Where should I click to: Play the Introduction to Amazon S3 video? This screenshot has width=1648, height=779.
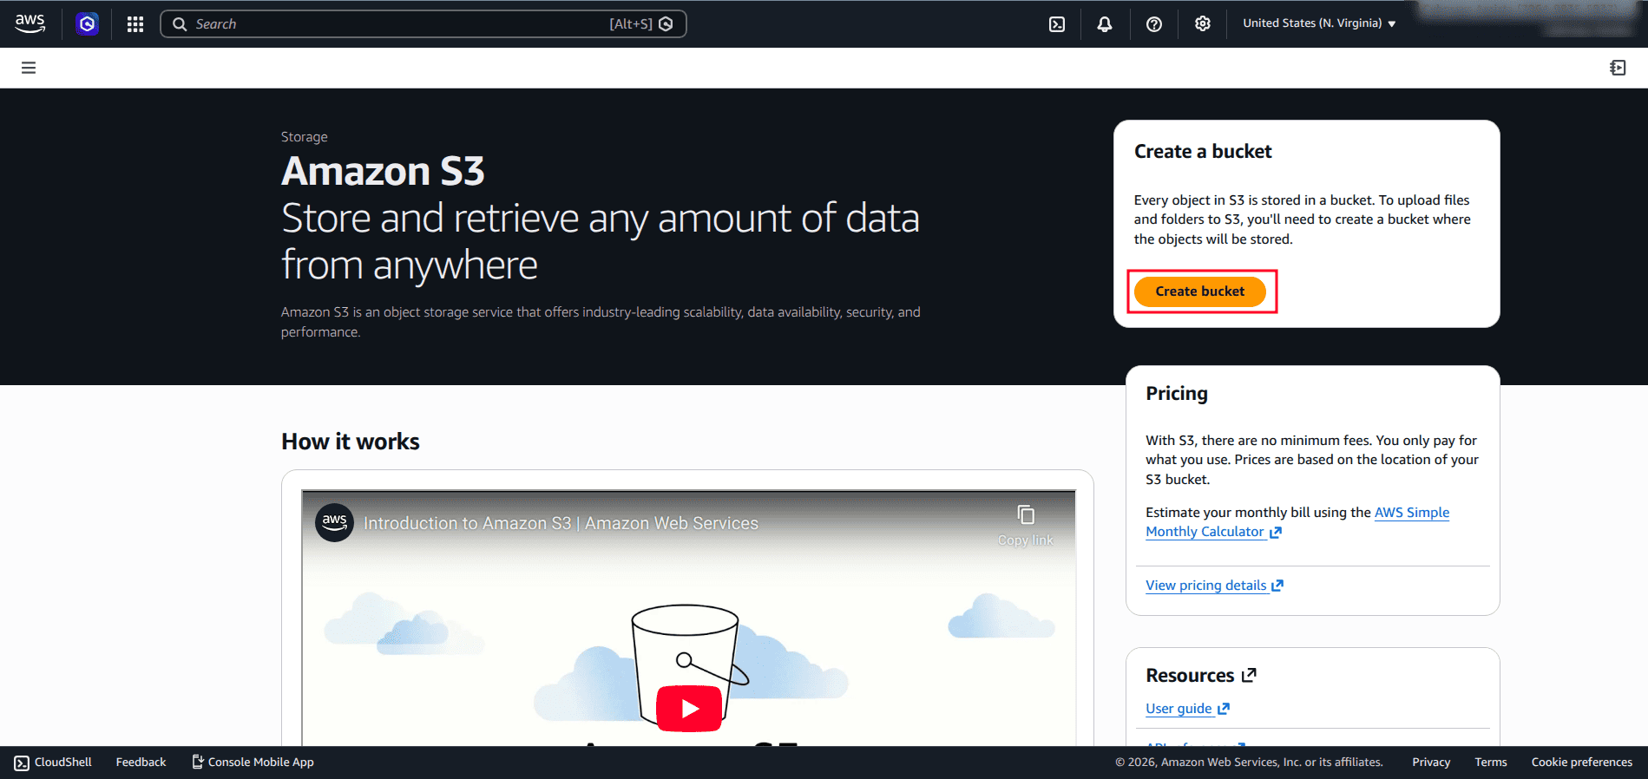(x=689, y=709)
